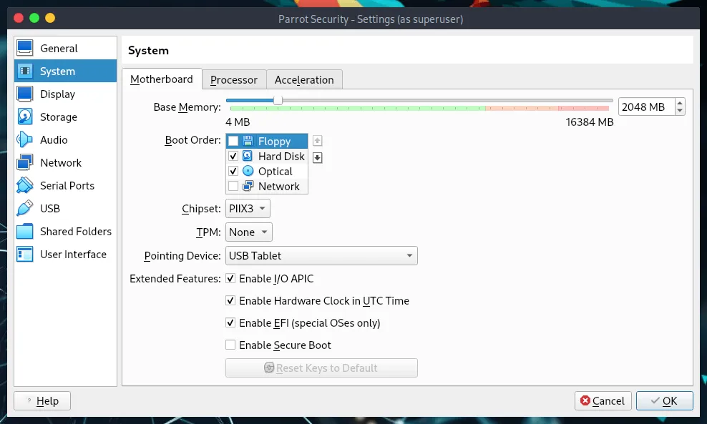This screenshot has height=424, width=707.
Task: Click Reset Keys to Default button
Action: (x=321, y=368)
